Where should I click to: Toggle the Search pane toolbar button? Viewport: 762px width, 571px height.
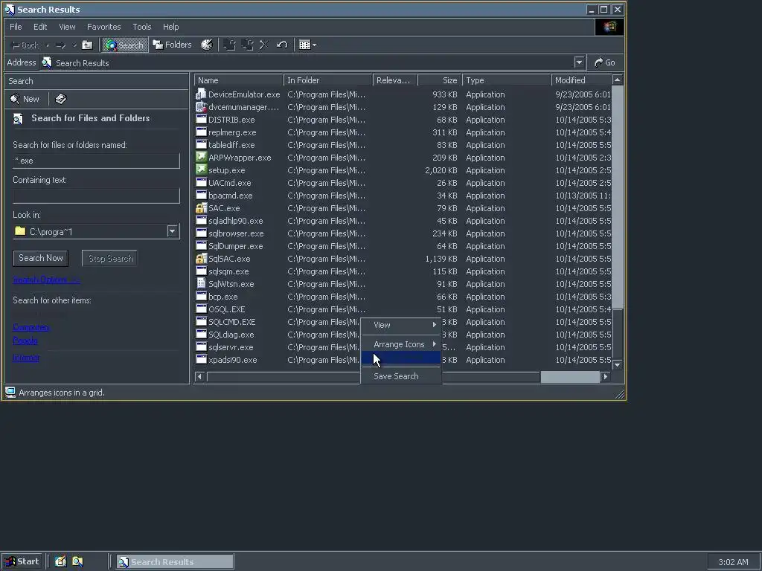coord(124,45)
